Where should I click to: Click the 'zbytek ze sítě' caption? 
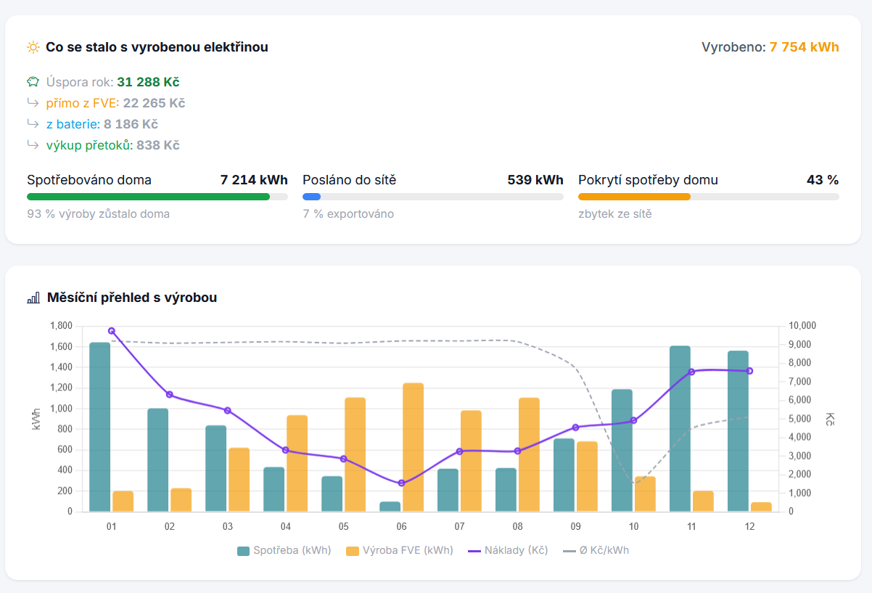click(x=615, y=214)
